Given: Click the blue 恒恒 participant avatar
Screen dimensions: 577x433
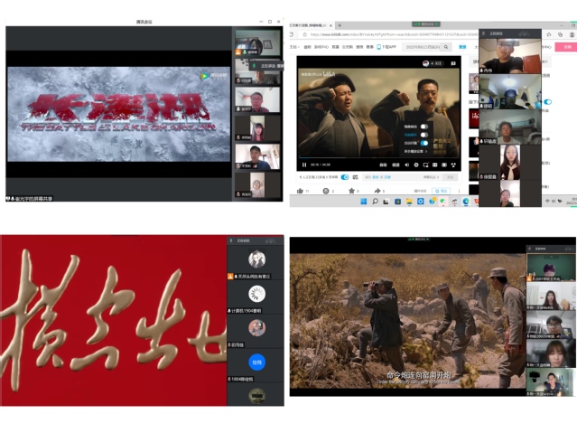Looking at the screenshot, I should 256,362.
